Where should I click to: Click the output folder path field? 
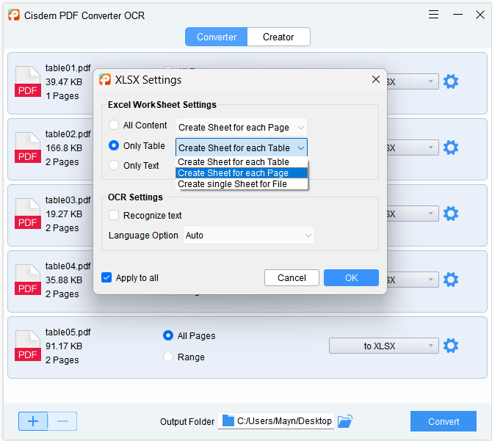[x=276, y=421]
